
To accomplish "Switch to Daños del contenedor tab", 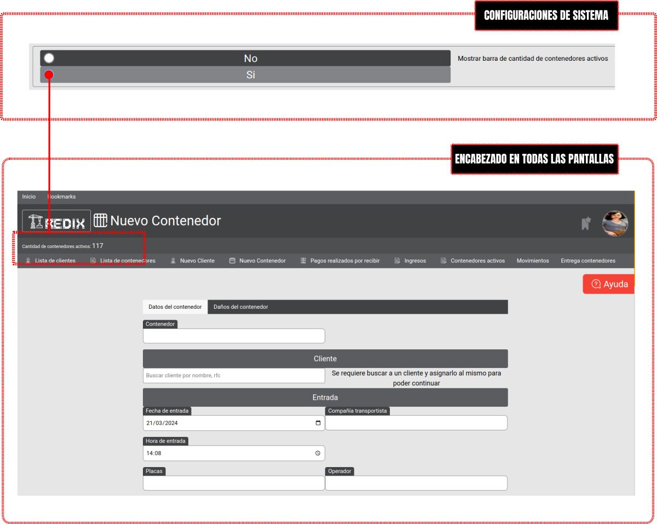I will pos(241,307).
